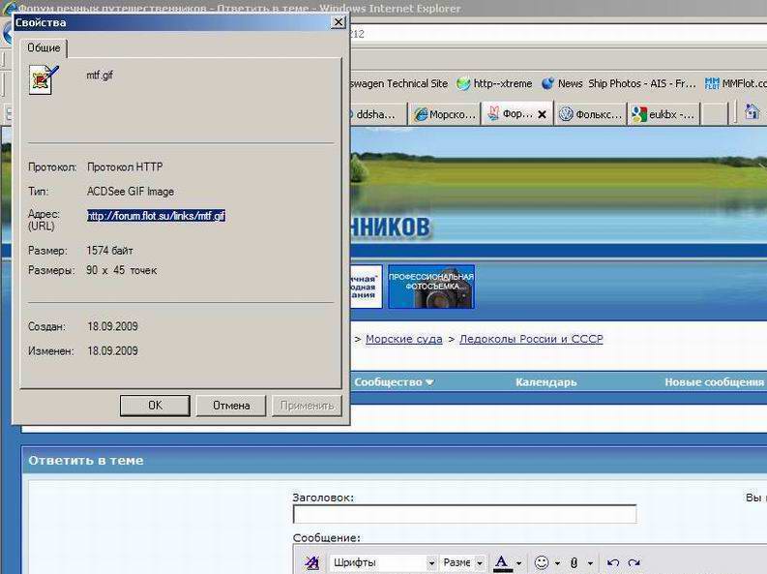
Task: Click the remove formatting icon in editor
Action: tap(311, 562)
